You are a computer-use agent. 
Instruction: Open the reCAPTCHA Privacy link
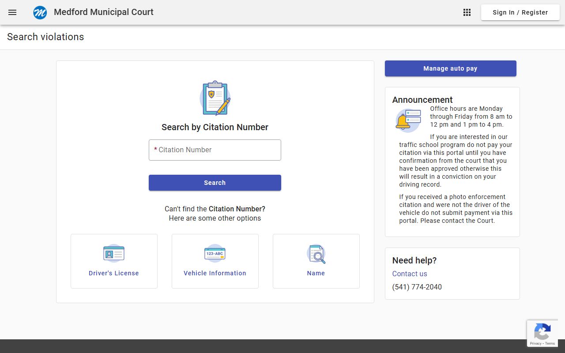click(x=535, y=343)
